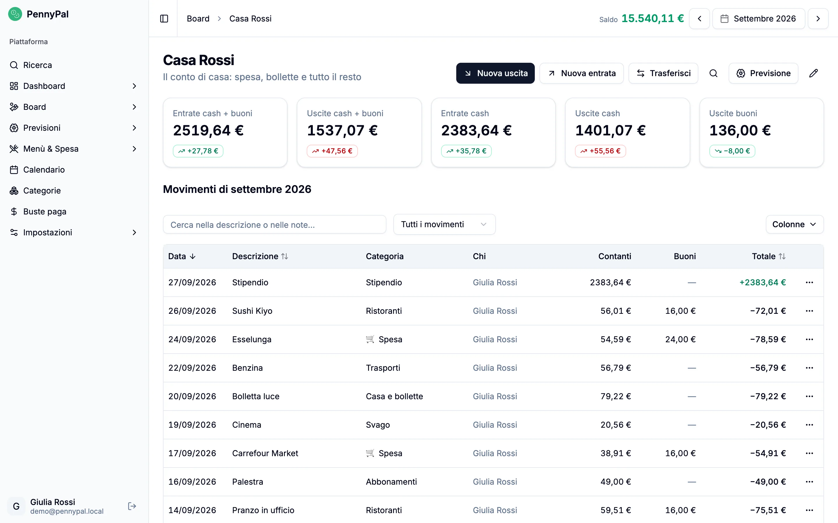Screen dimensions: 838x523
Task: Expand the Menù & Spesa chevron
Action: 134,149
